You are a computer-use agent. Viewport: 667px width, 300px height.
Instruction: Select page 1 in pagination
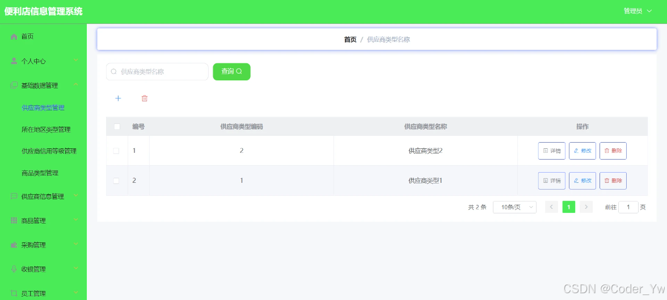click(569, 207)
